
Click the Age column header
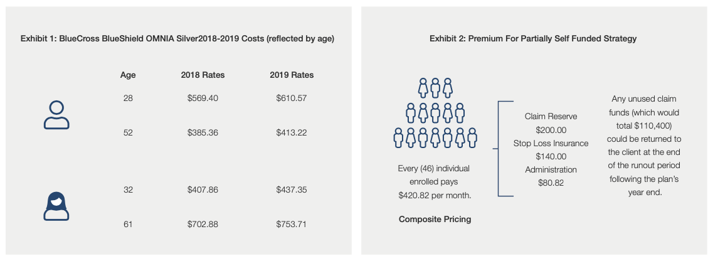click(128, 75)
